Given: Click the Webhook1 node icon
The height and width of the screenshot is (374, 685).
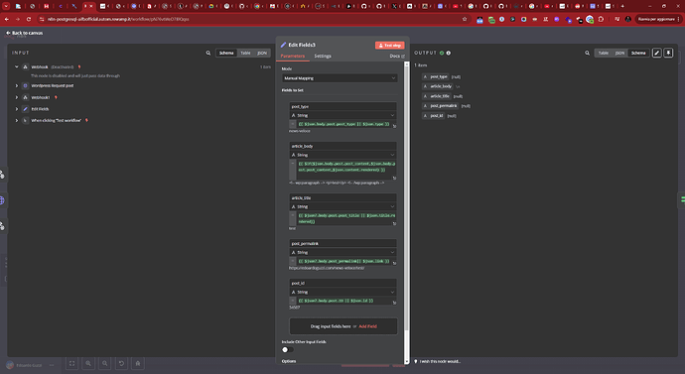Looking at the screenshot, I should 26,97.
